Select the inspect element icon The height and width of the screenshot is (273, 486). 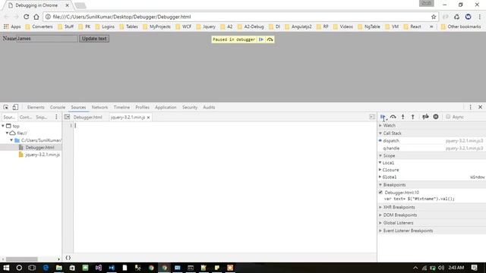(6, 108)
